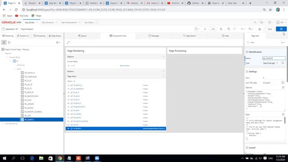Collapse the Content Body tree node

pos(7,57)
